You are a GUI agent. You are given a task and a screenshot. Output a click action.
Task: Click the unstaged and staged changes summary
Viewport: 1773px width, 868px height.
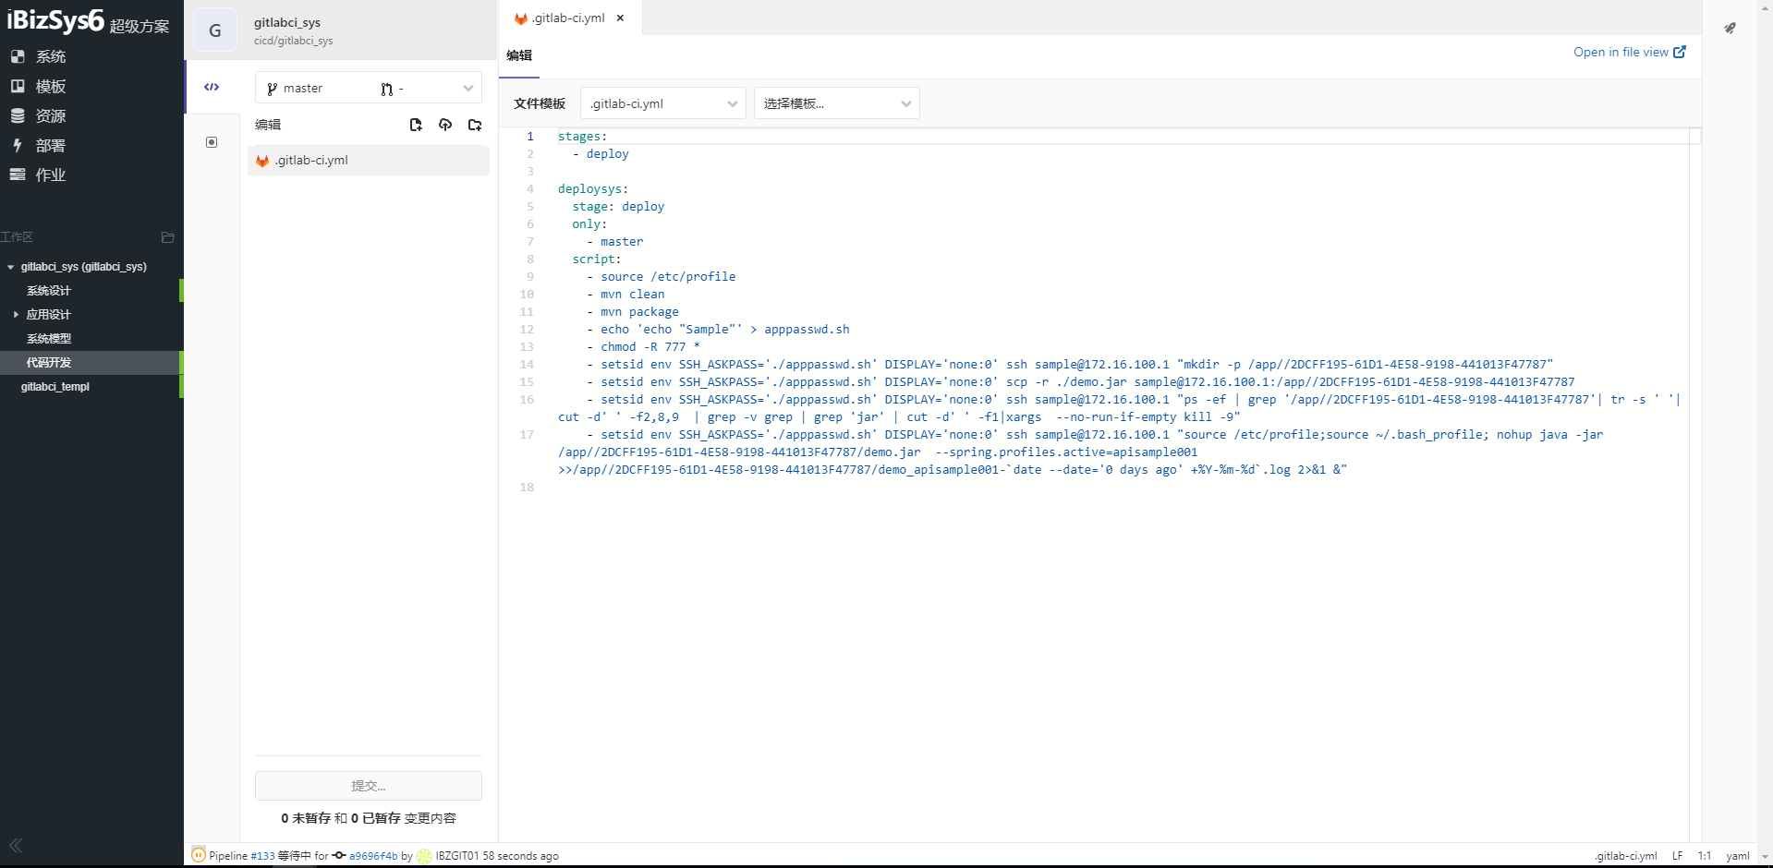coord(369,818)
